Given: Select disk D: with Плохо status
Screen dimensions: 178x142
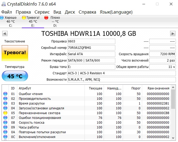Looking at the screenshot, I should pos(55,21).
